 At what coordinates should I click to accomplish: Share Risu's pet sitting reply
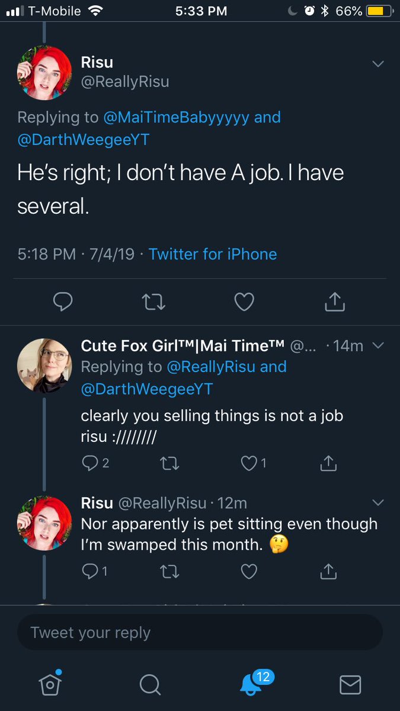[x=328, y=571]
